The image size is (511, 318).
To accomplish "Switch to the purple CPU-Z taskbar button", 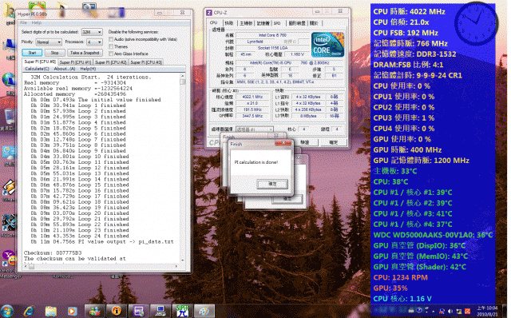I will [x=138, y=311].
